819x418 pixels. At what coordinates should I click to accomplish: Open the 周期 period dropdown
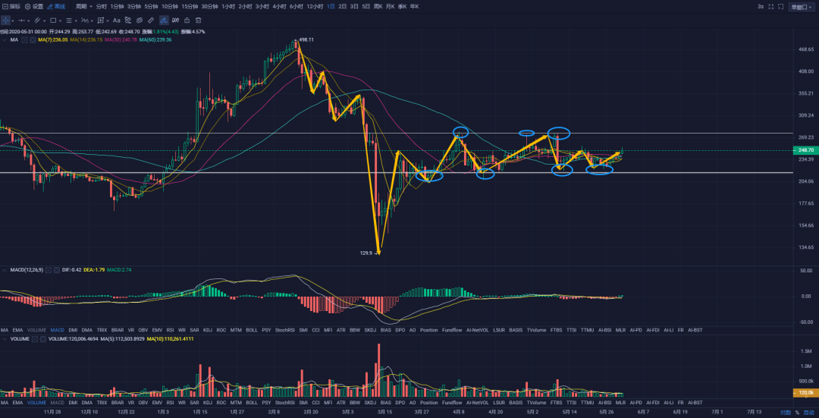tap(83, 6)
